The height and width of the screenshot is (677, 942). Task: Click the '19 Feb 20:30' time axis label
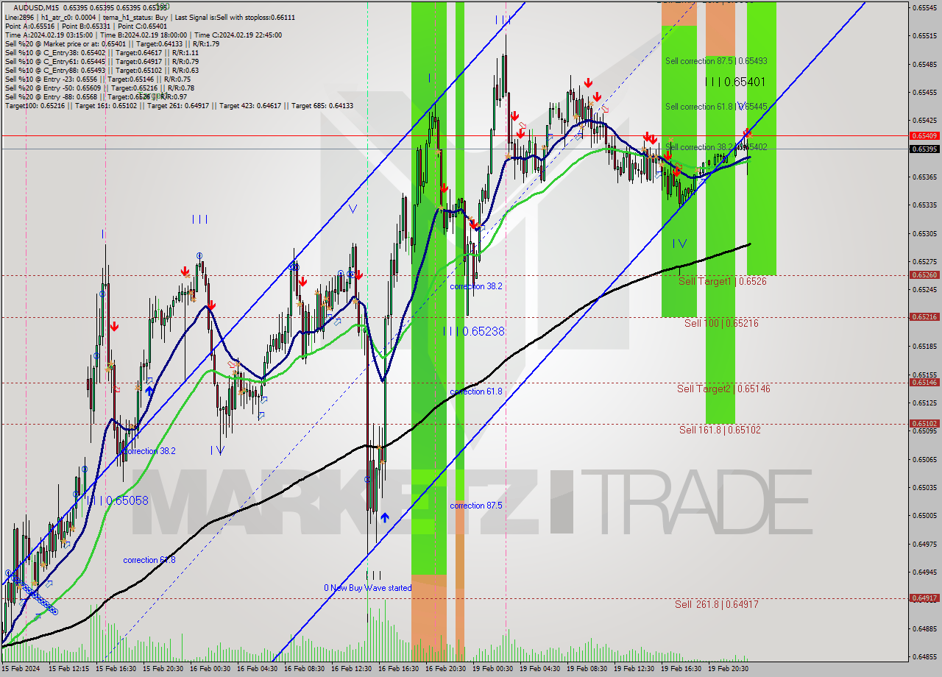coord(728,669)
